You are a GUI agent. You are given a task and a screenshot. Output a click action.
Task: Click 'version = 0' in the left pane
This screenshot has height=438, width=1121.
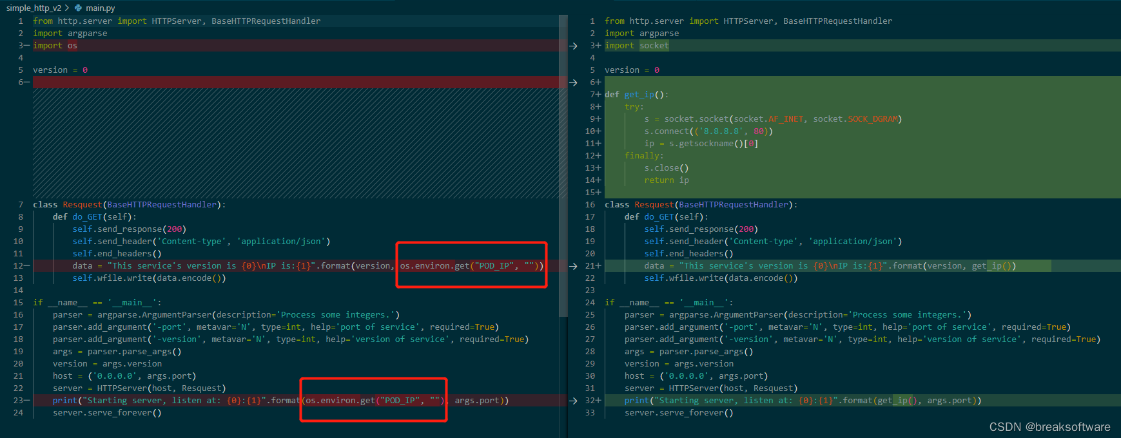tap(61, 70)
